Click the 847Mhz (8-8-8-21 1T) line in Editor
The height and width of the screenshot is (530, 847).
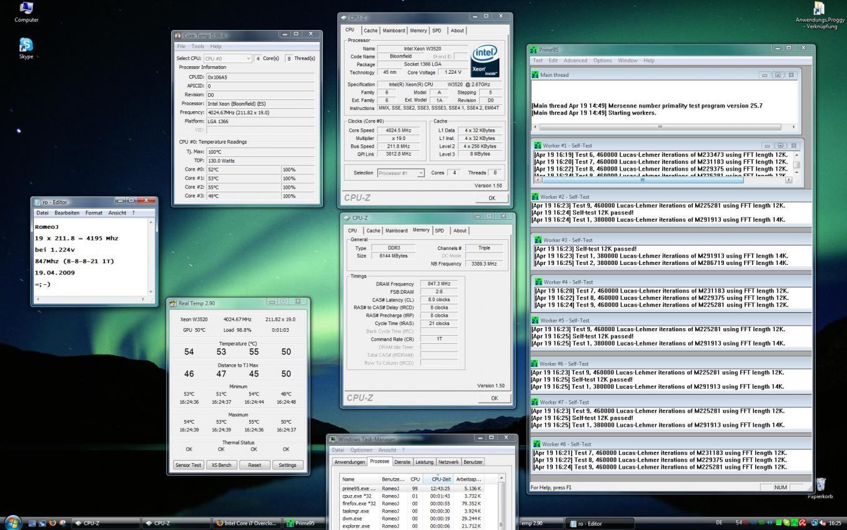tap(74, 261)
